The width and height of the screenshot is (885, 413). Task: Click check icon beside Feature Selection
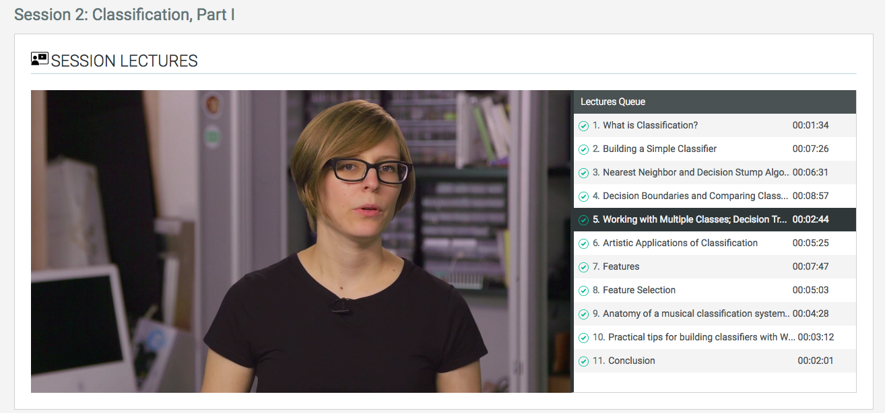pos(584,291)
